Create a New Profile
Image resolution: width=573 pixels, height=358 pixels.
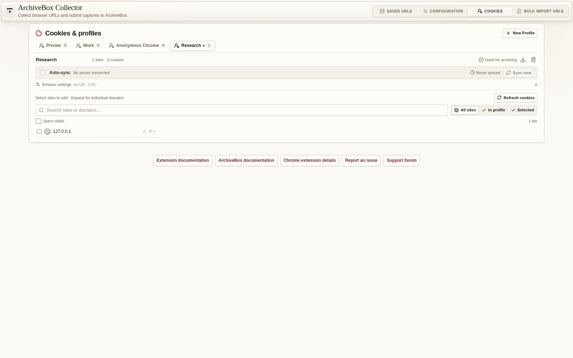tap(520, 33)
